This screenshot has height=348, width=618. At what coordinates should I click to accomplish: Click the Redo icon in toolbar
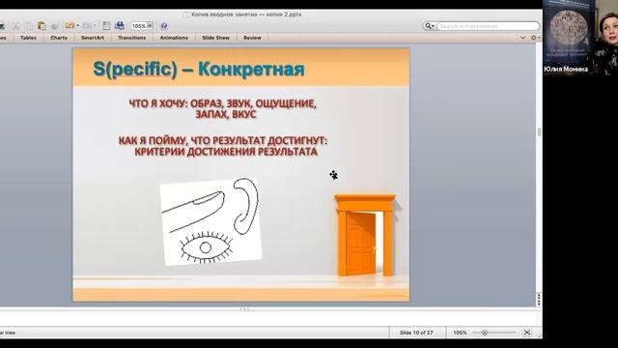[x=88, y=26]
